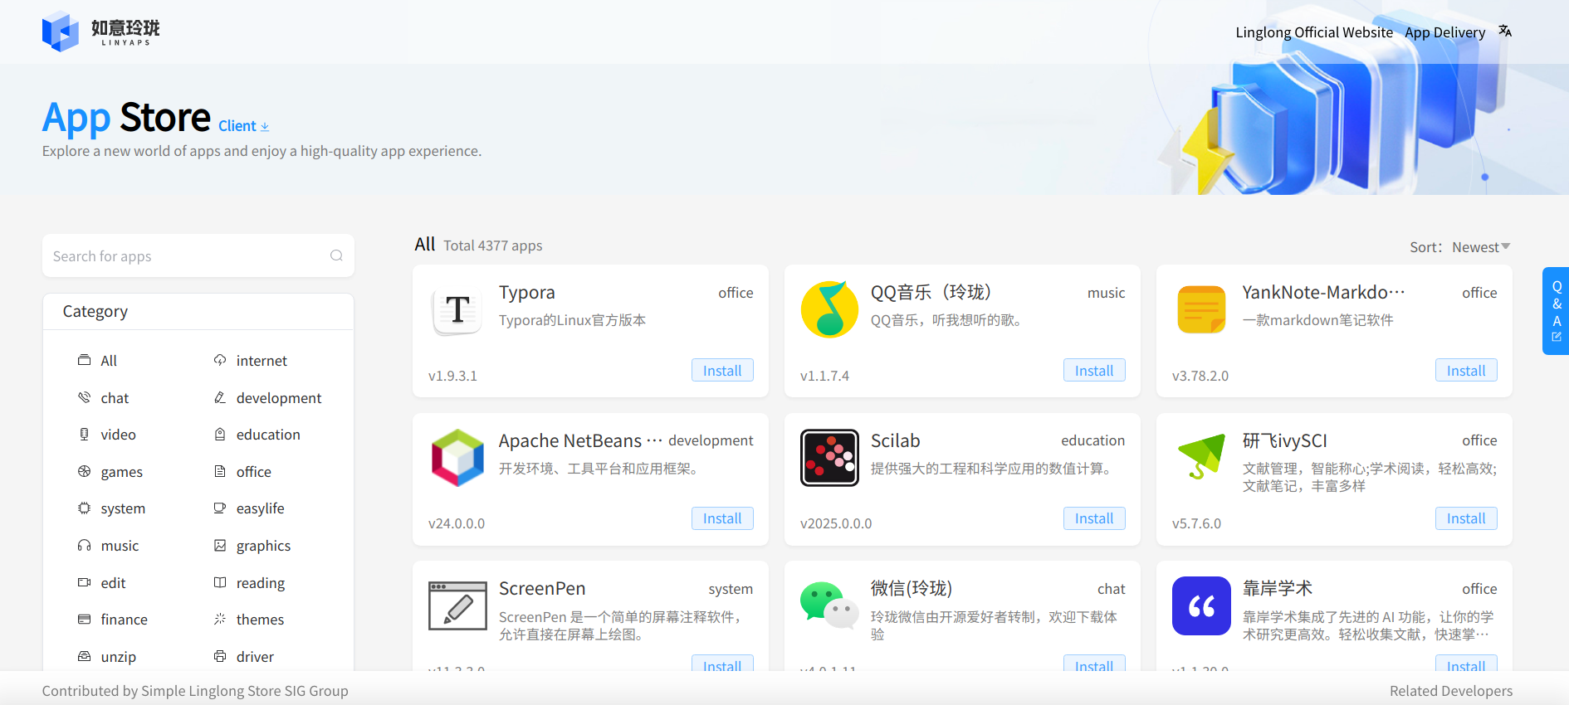Screen dimensions: 1569x705
Task: Open the Scilab app icon
Action: click(x=829, y=458)
